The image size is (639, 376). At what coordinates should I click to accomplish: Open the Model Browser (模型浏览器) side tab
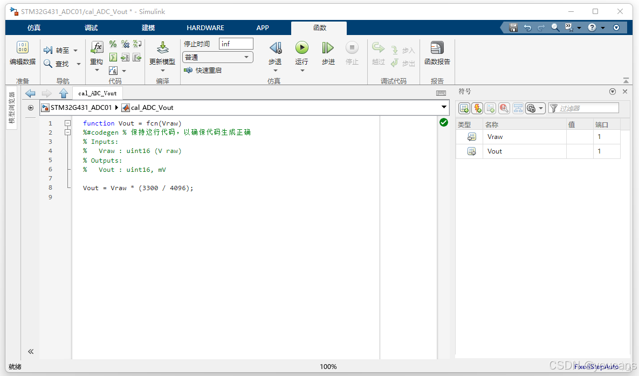(x=11, y=107)
